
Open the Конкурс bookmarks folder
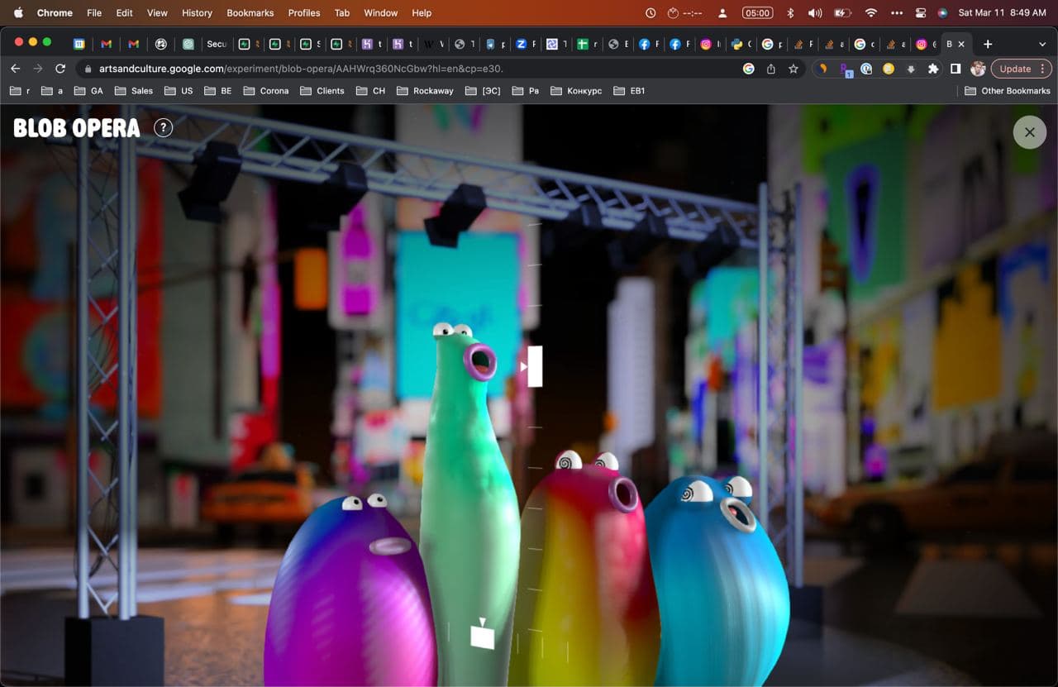pyautogui.click(x=576, y=91)
